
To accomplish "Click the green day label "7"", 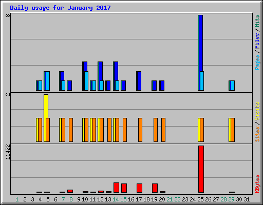I will pyautogui.click(x=63, y=199).
